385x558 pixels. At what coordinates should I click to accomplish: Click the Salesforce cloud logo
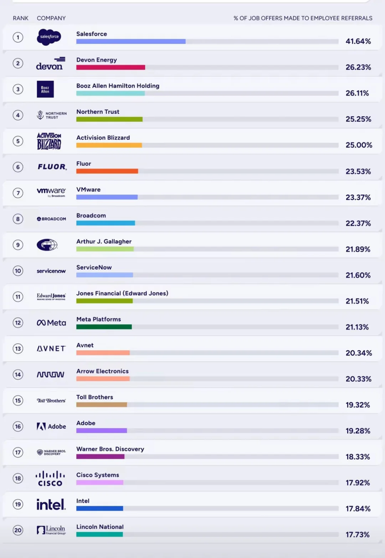49,37
